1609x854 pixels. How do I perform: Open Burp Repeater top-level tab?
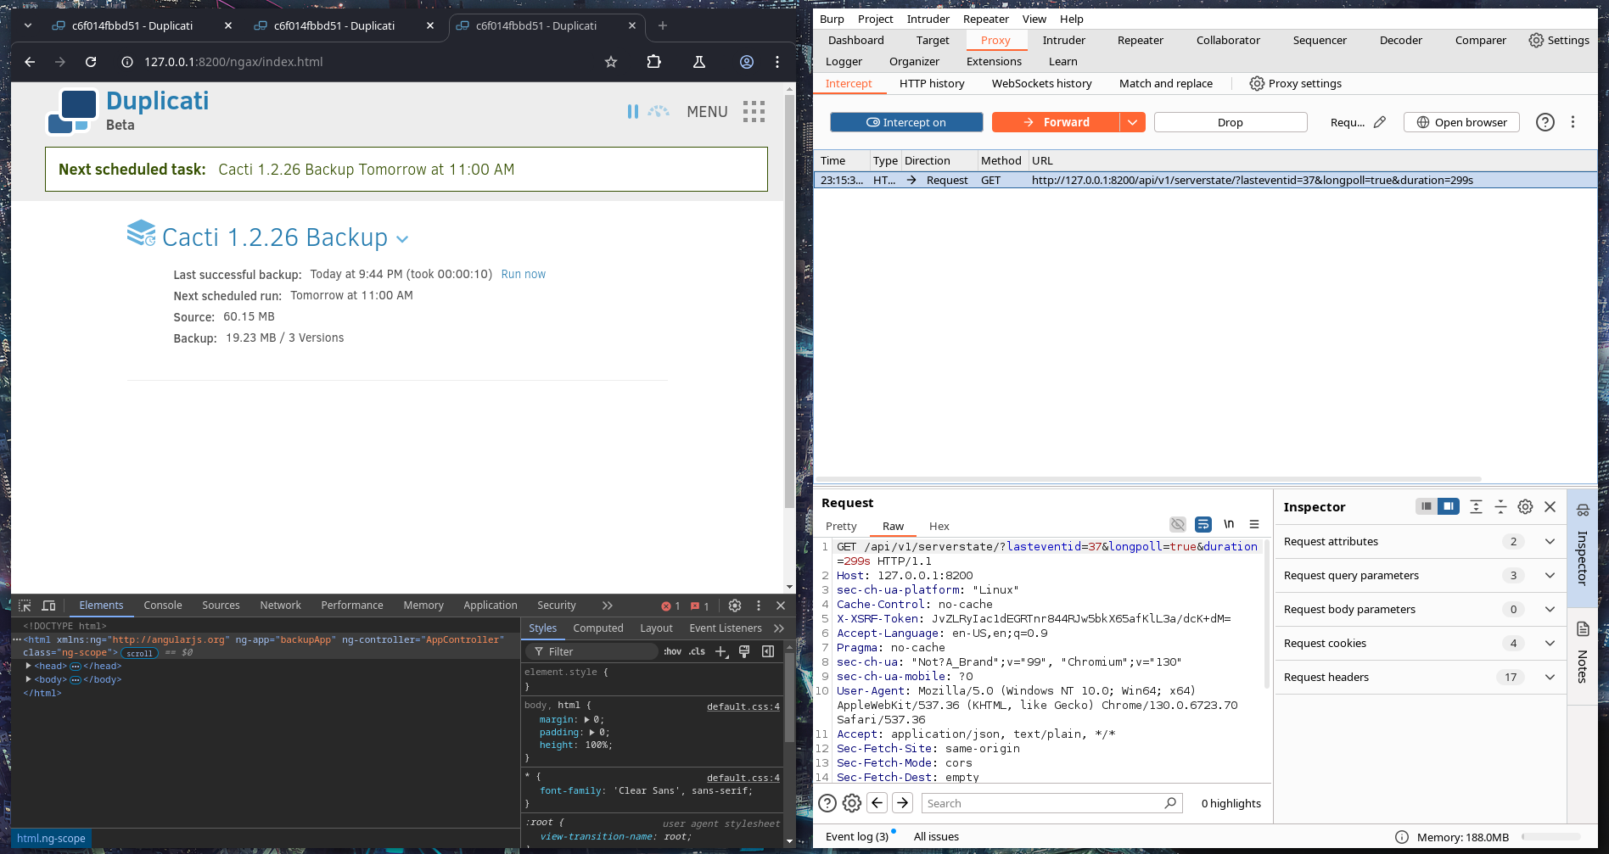1140,40
